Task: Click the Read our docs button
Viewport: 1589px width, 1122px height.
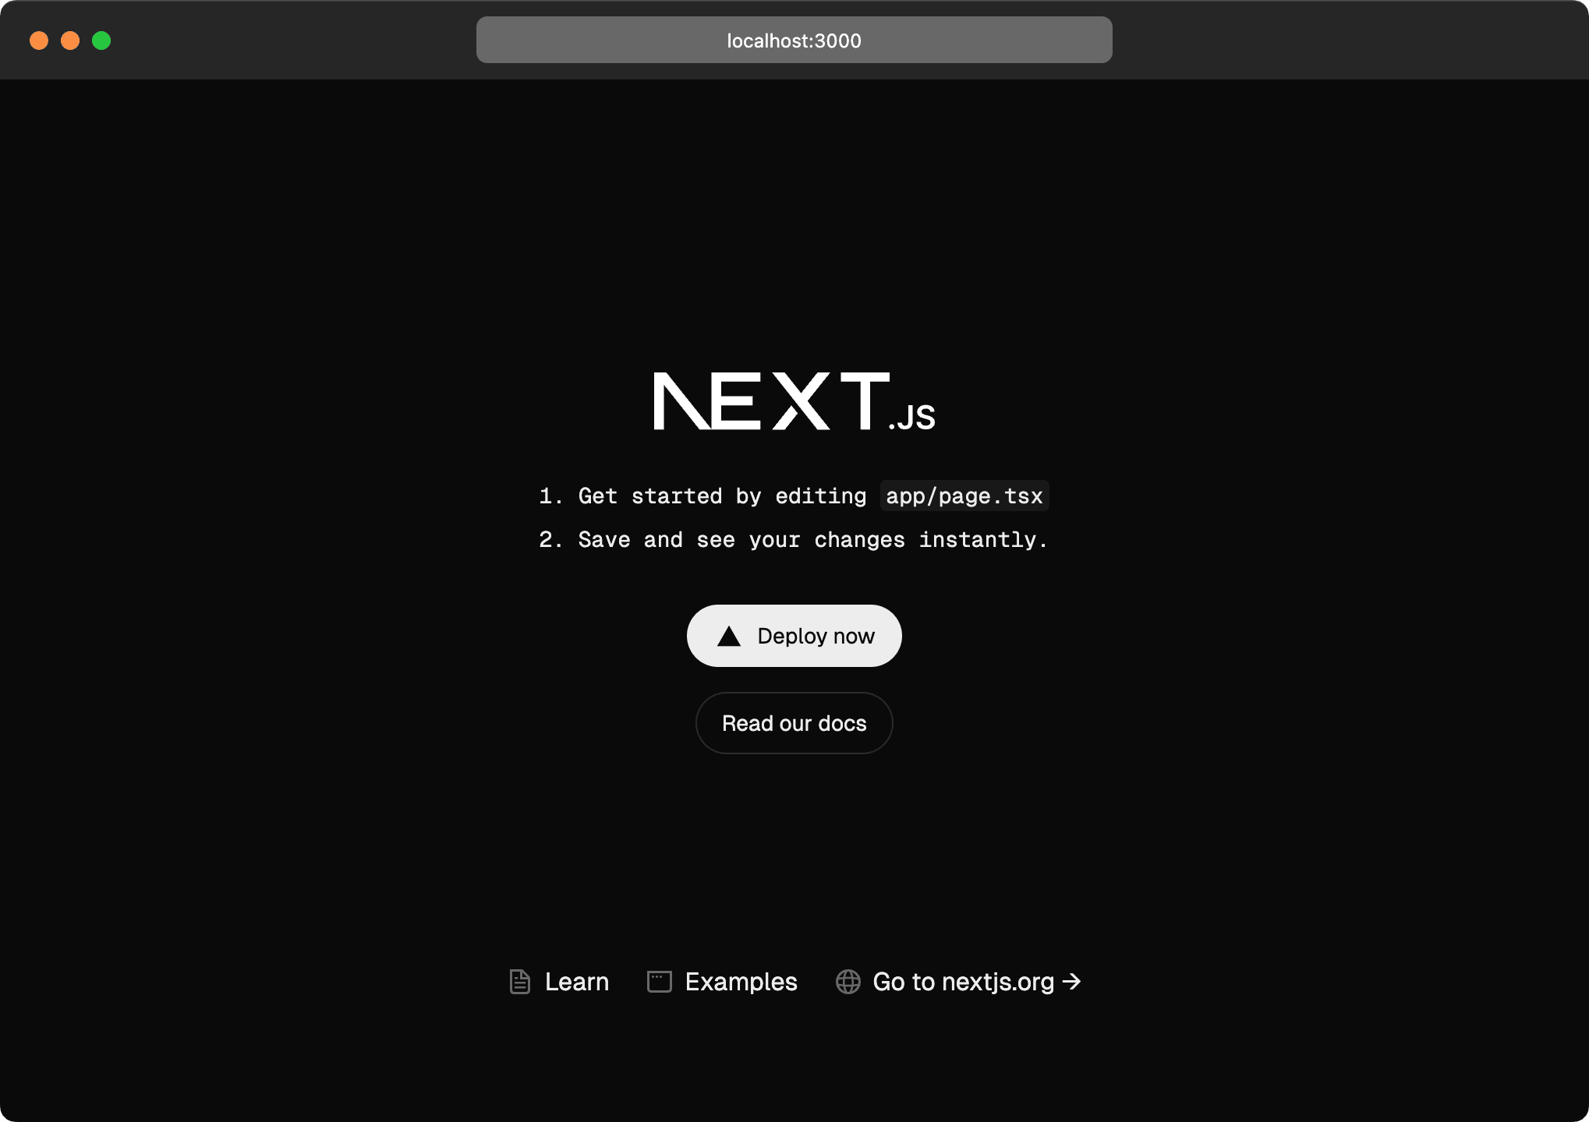Action: (793, 722)
